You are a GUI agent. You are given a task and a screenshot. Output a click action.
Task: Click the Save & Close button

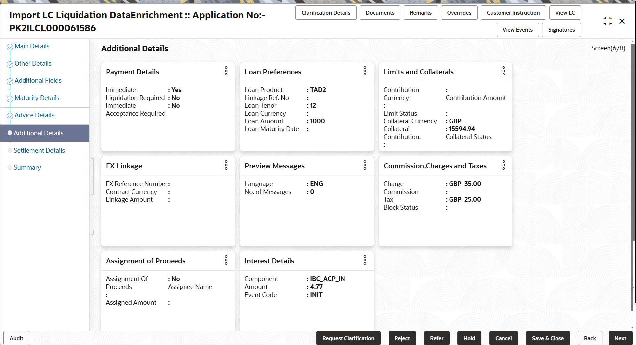548,338
